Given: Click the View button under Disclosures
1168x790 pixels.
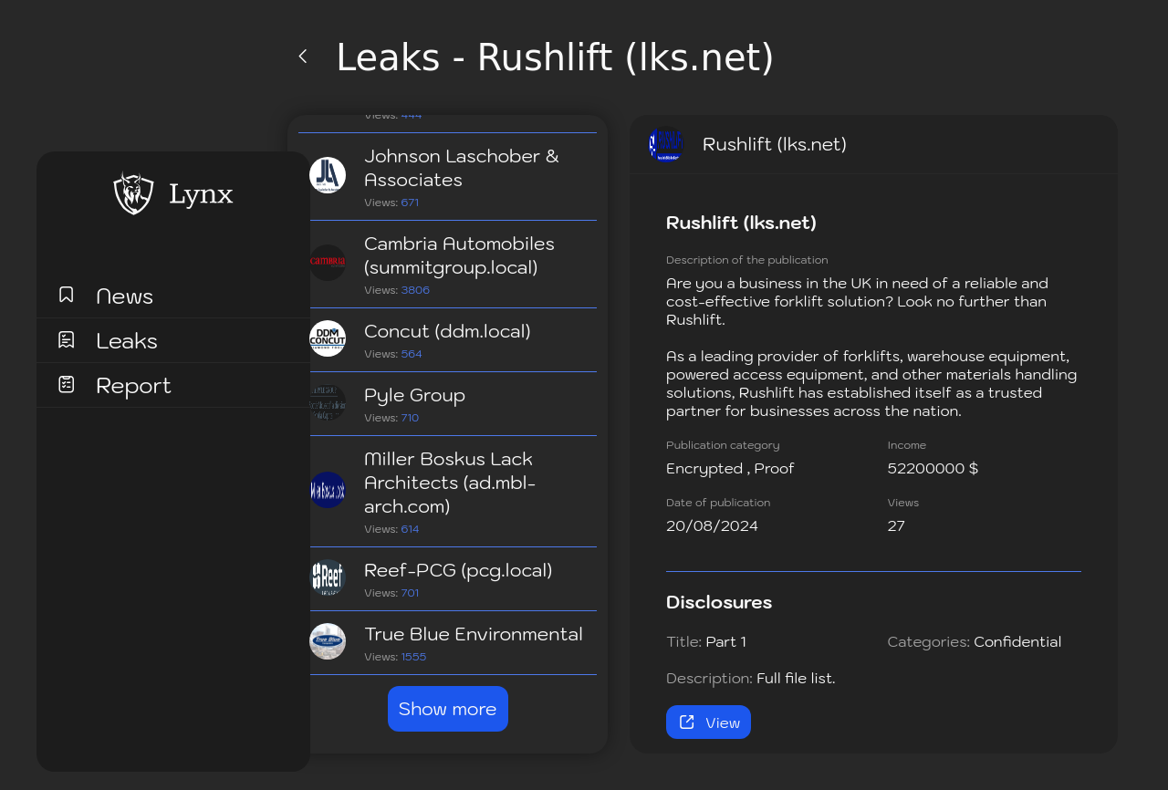Looking at the screenshot, I should pos(708,722).
